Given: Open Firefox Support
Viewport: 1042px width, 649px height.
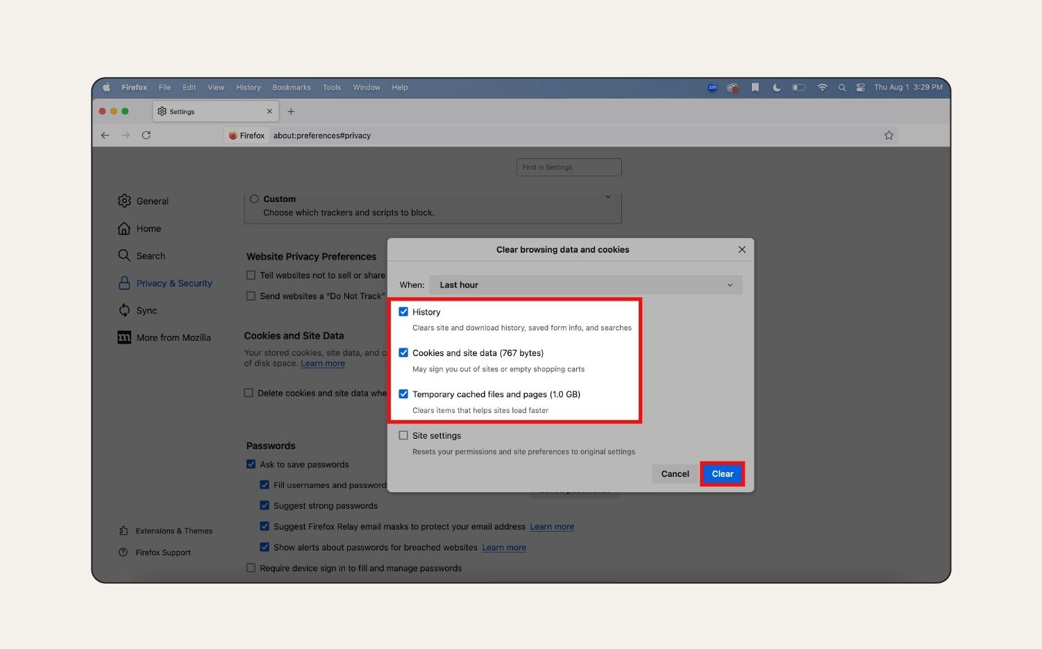Looking at the screenshot, I should coord(155,553).
